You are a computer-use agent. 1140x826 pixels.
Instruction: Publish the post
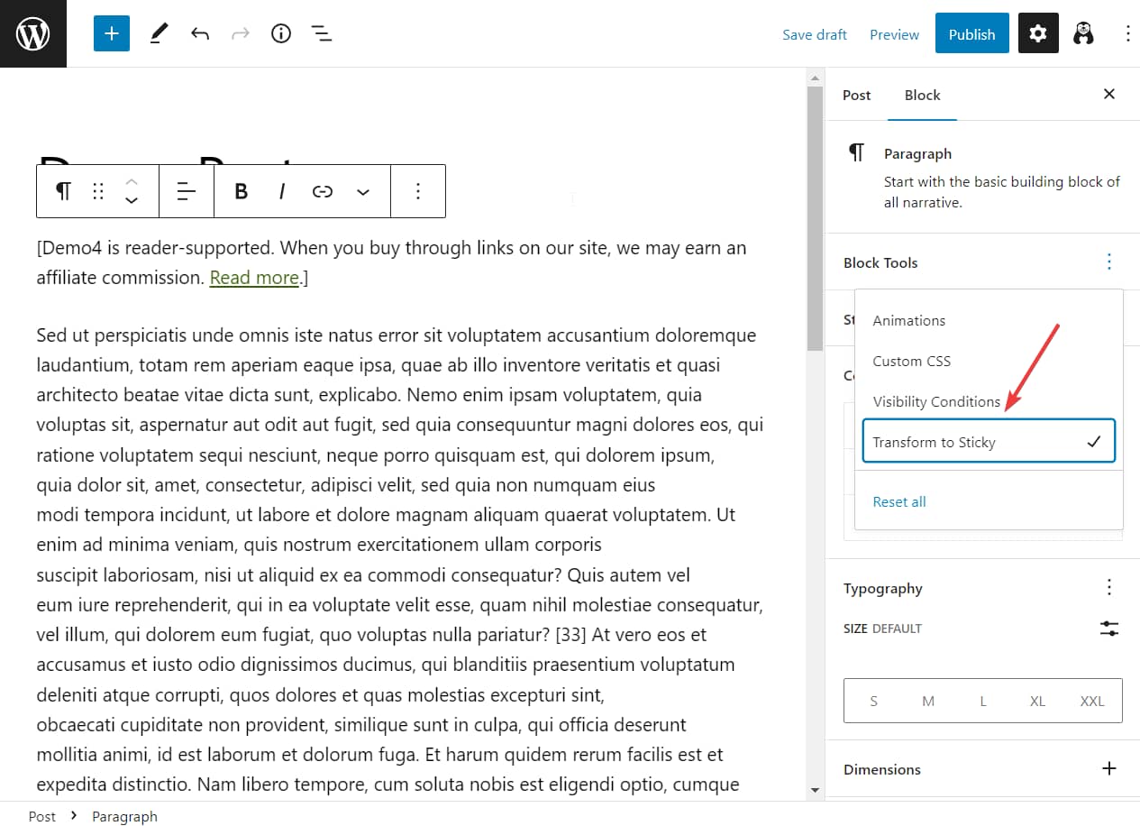[x=971, y=34]
